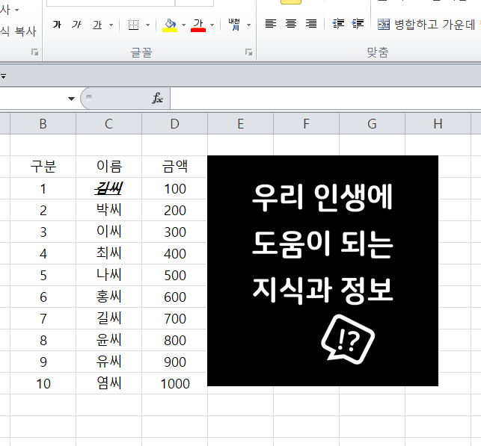
Task: Select cell with amount 600
Action: pos(174,297)
